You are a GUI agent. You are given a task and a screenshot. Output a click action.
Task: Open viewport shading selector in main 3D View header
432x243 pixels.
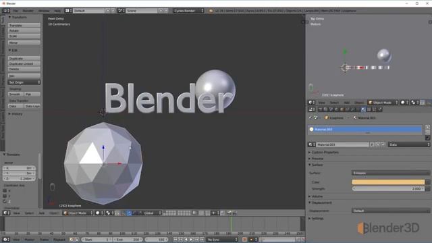click(x=99, y=213)
